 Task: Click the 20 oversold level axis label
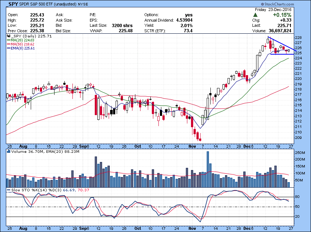297,217
